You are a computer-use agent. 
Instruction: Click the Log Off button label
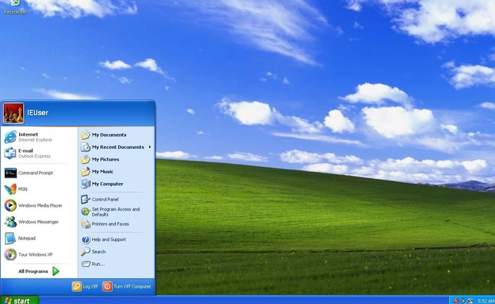point(91,286)
